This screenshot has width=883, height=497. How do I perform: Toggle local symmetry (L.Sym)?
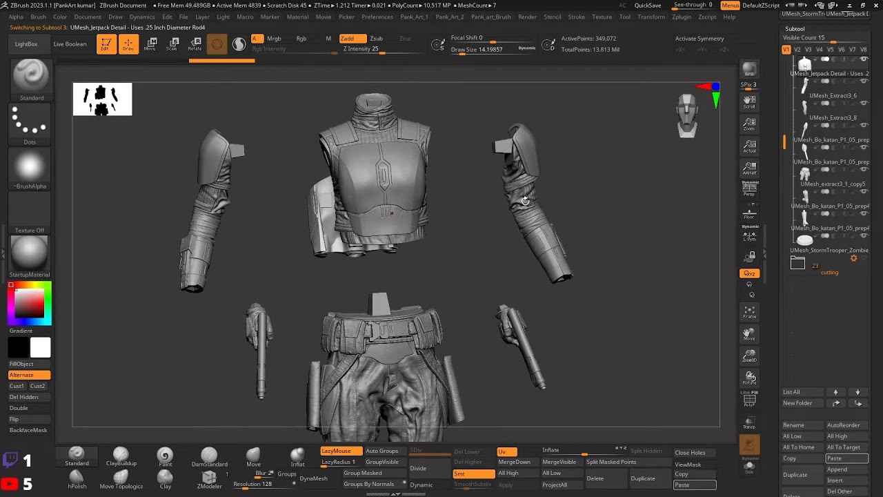click(x=749, y=234)
